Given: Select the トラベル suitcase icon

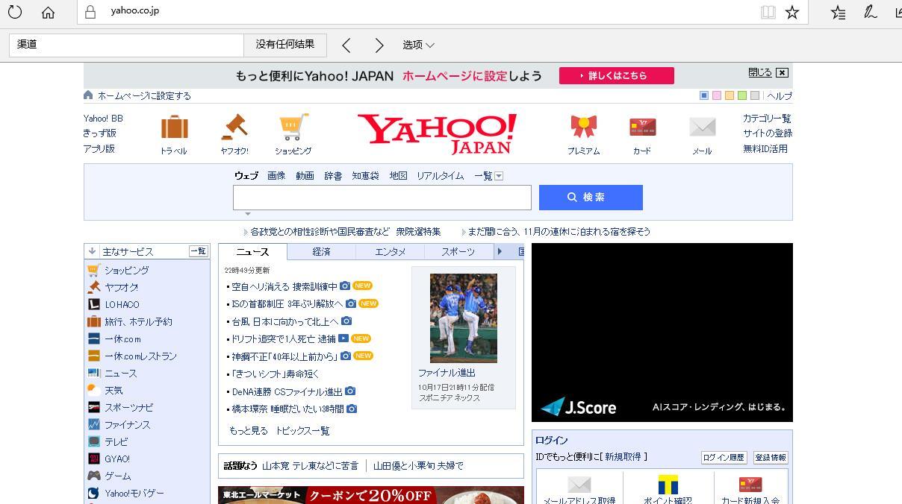Looking at the screenshot, I should click(x=175, y=128).
